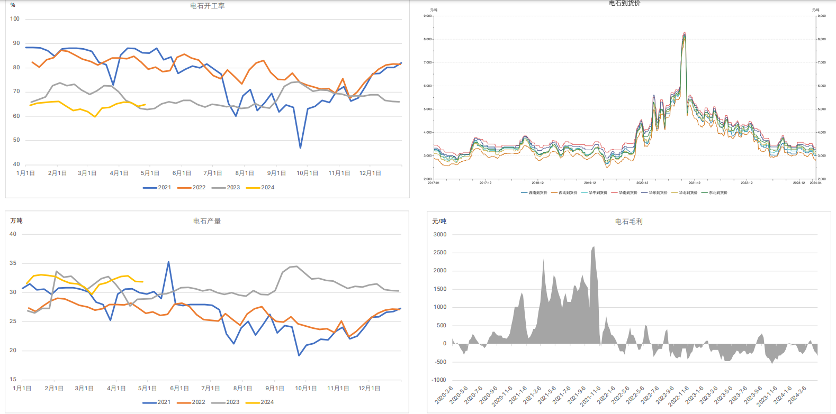Click the 电石到货价 chart title
The width and height of the screenshot is (836, 414).
point(625,3)
